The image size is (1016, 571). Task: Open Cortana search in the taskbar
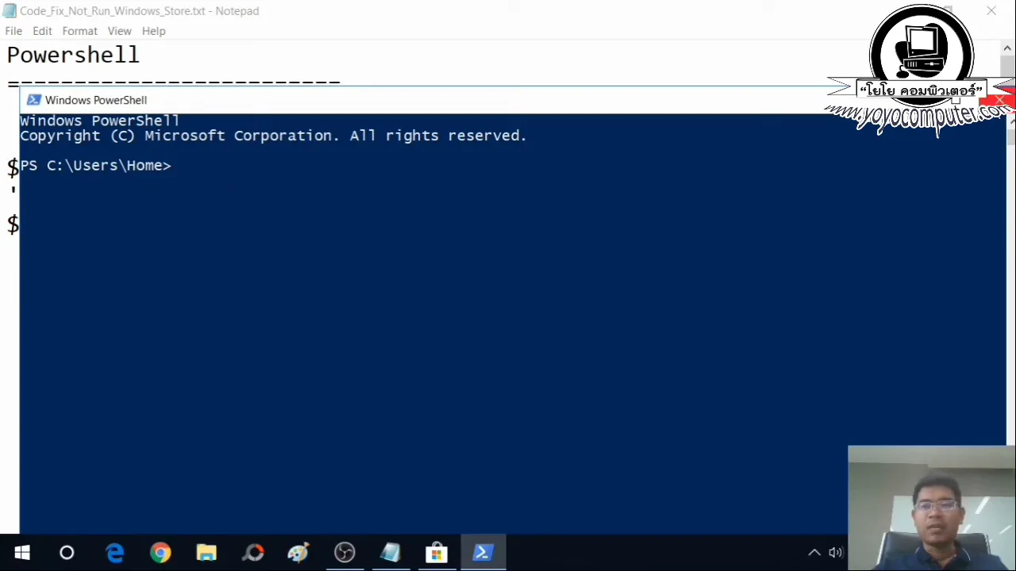click(x=67, y=552)
